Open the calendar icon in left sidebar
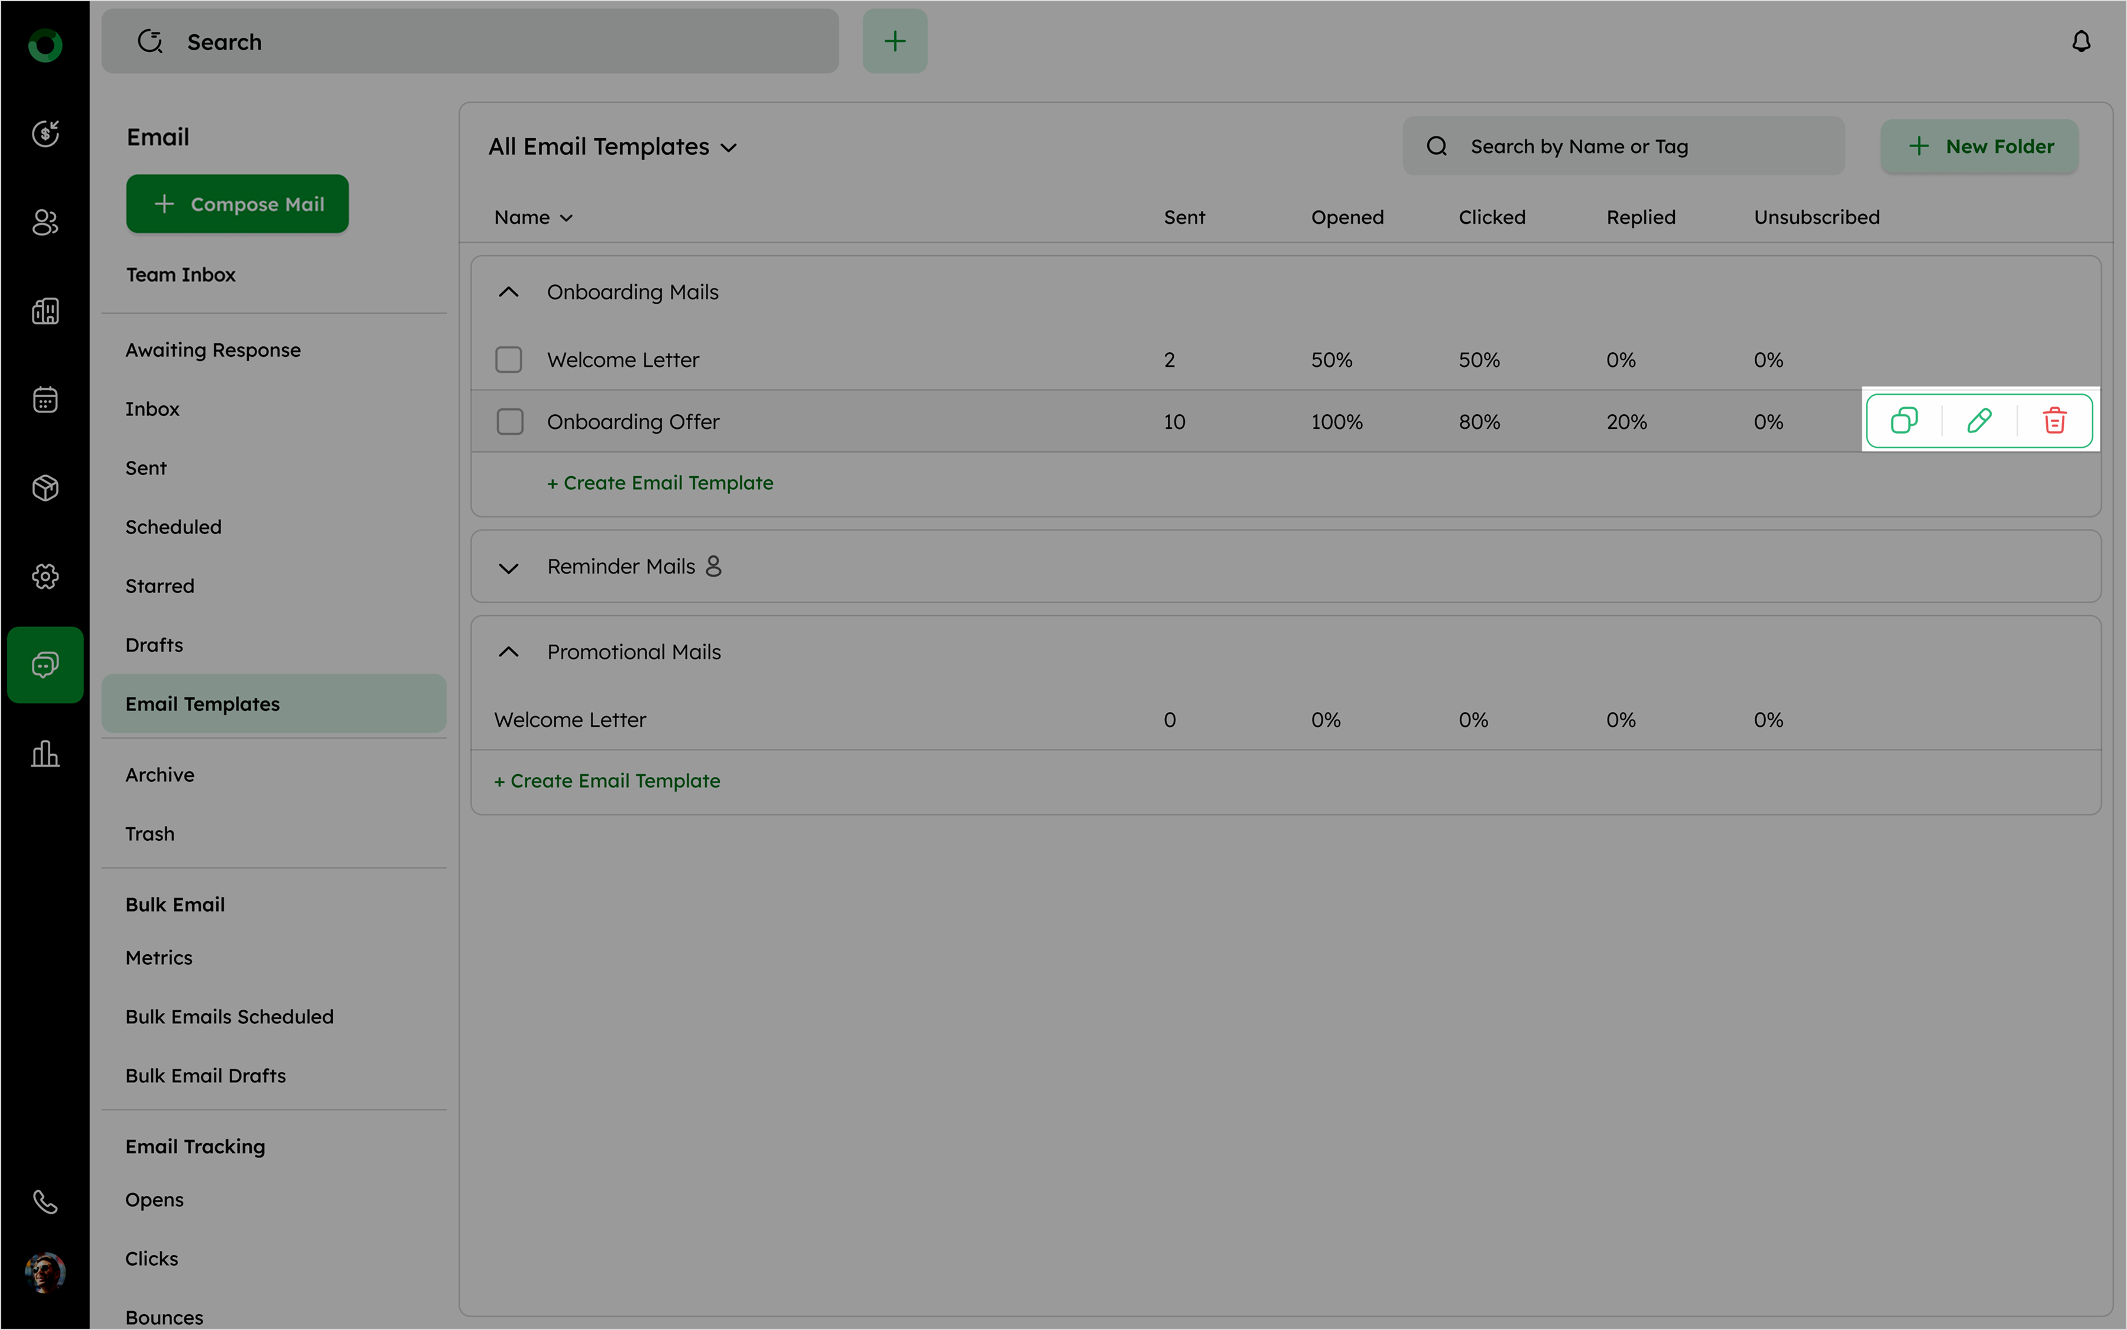The height and width of the screenshot is (1330, 2127). (x=45, y=399)
